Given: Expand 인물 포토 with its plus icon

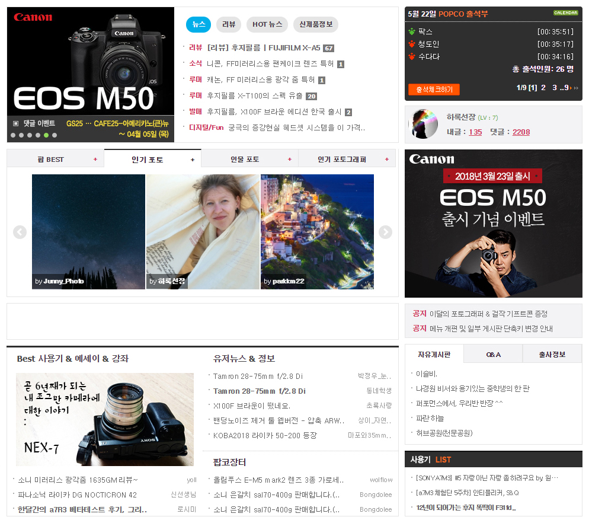Looking at the screenshot, I should 290,160.
